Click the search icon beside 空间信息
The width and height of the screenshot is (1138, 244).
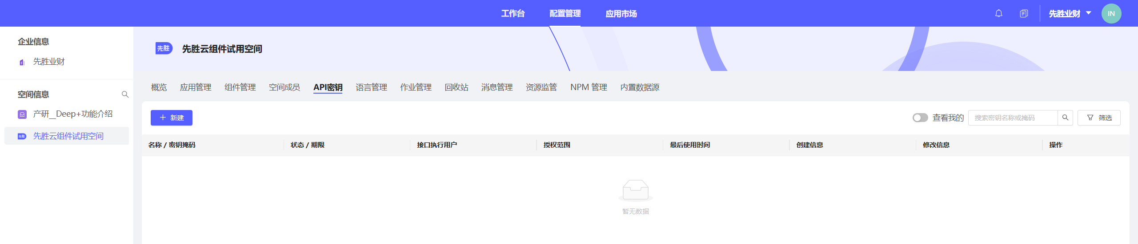(x=125, y=94)
